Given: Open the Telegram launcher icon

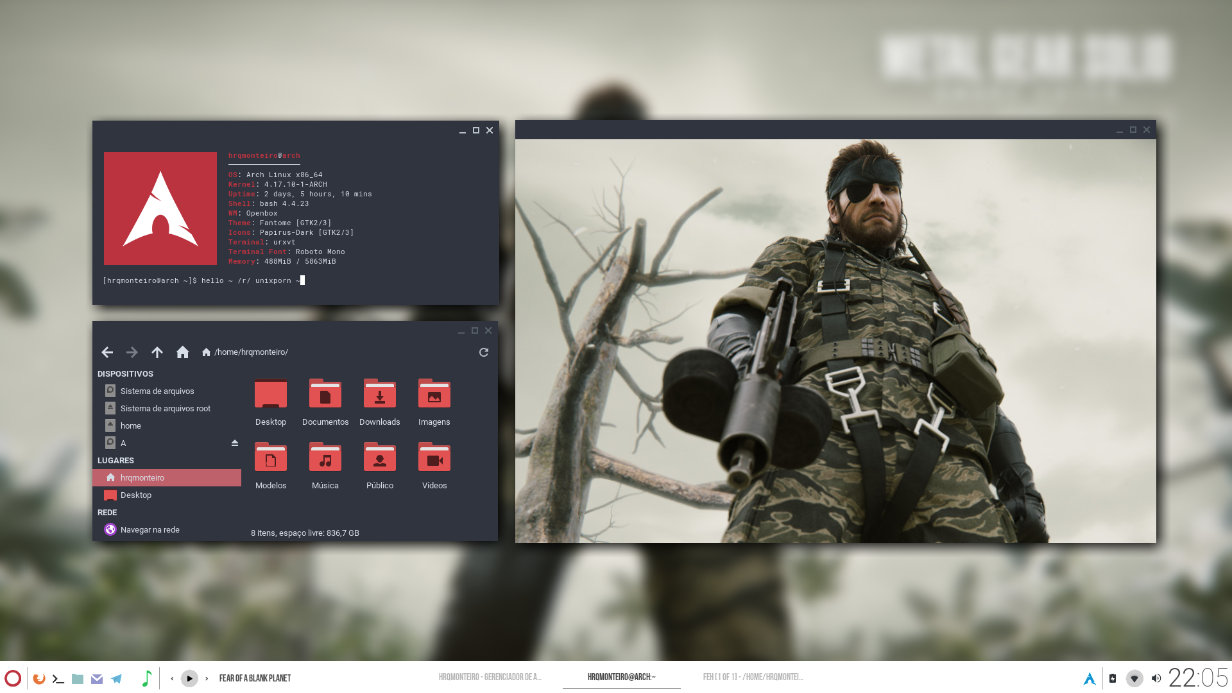Looking at the screenshot, I should 117,678.
